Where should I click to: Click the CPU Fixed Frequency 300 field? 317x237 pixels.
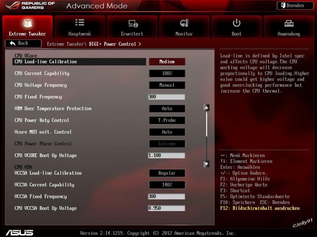[x=166, y=97]
